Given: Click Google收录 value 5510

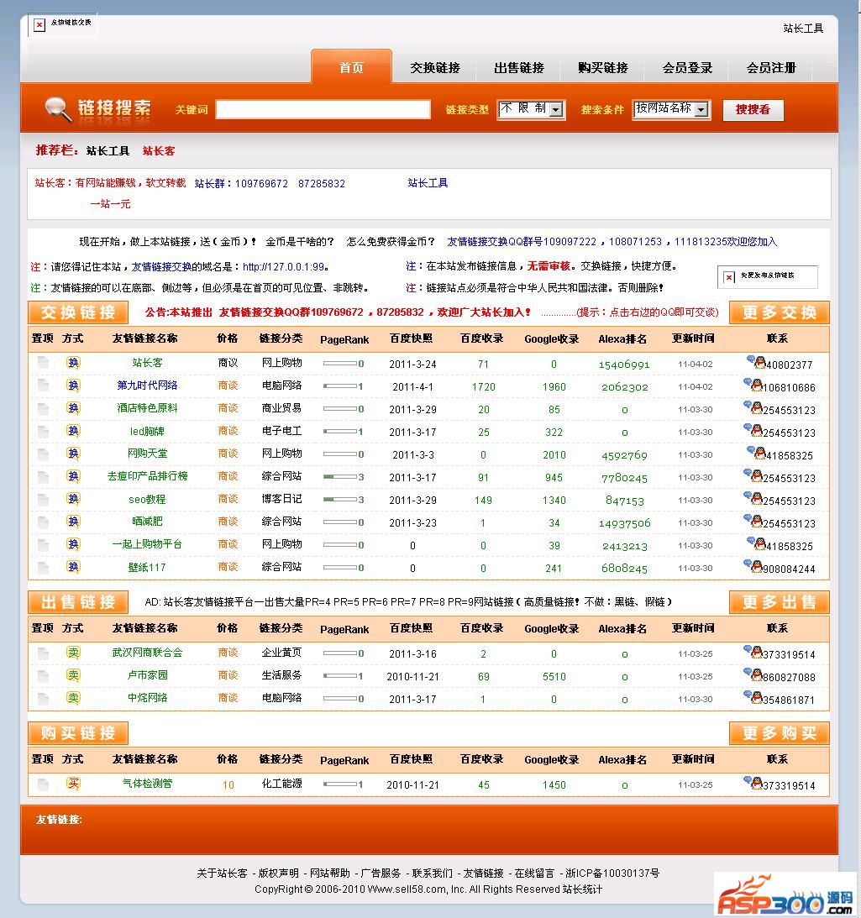Looking at the screenshot, I should 554,677.
